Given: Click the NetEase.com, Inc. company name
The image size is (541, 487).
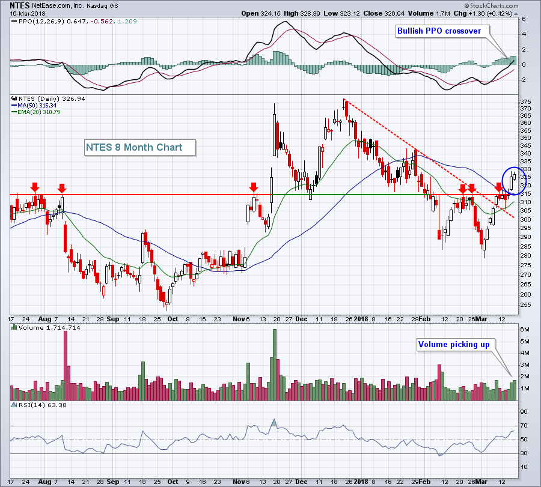Looking at the screenshot, I should pos(58,6).
